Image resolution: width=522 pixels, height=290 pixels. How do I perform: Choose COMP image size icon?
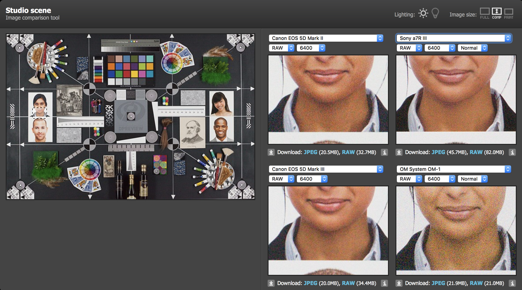[x=496, y=13]
